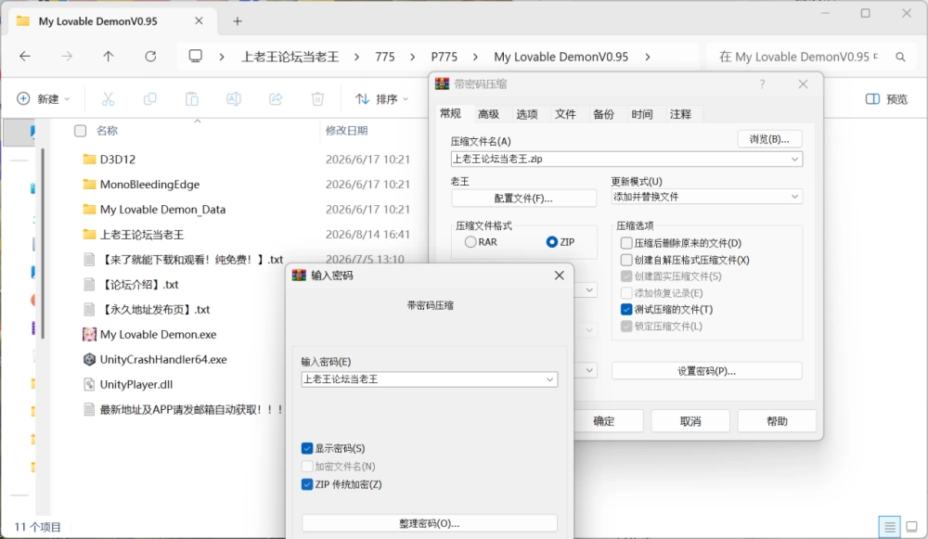Toggle the select-all checkbox beside 名称
The width and height of the screenshot is (928, 539).
pyautogui.click(x=81, y=131)
